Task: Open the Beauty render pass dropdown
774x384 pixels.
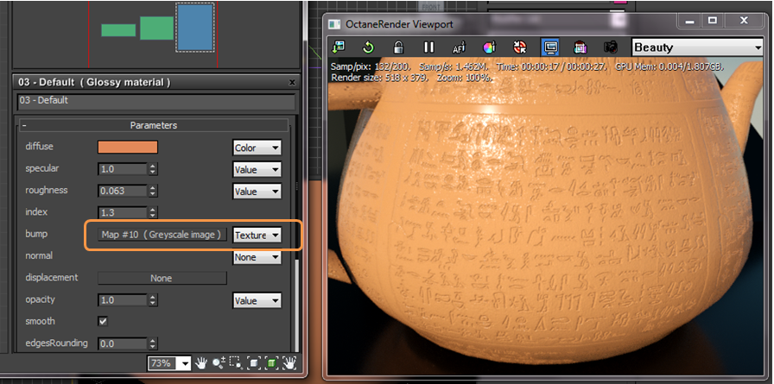Action: (697, 47)
